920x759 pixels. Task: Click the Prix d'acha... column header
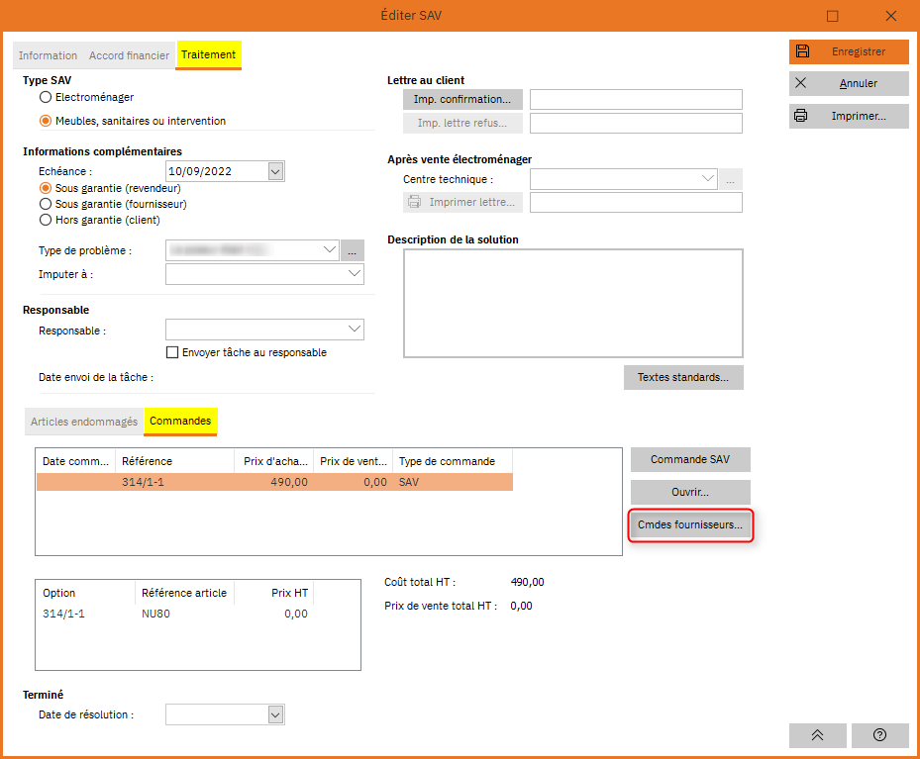pyautogui.click(x=274, y=461)
